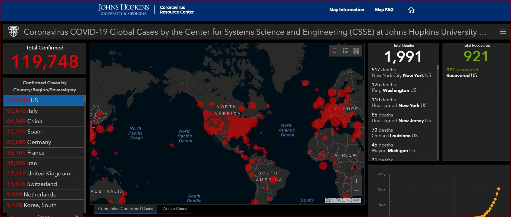Click Johns Hopkins University & Medicine logo
The image size is (511, 217).
pyautogui.click(x=123, y=10)
